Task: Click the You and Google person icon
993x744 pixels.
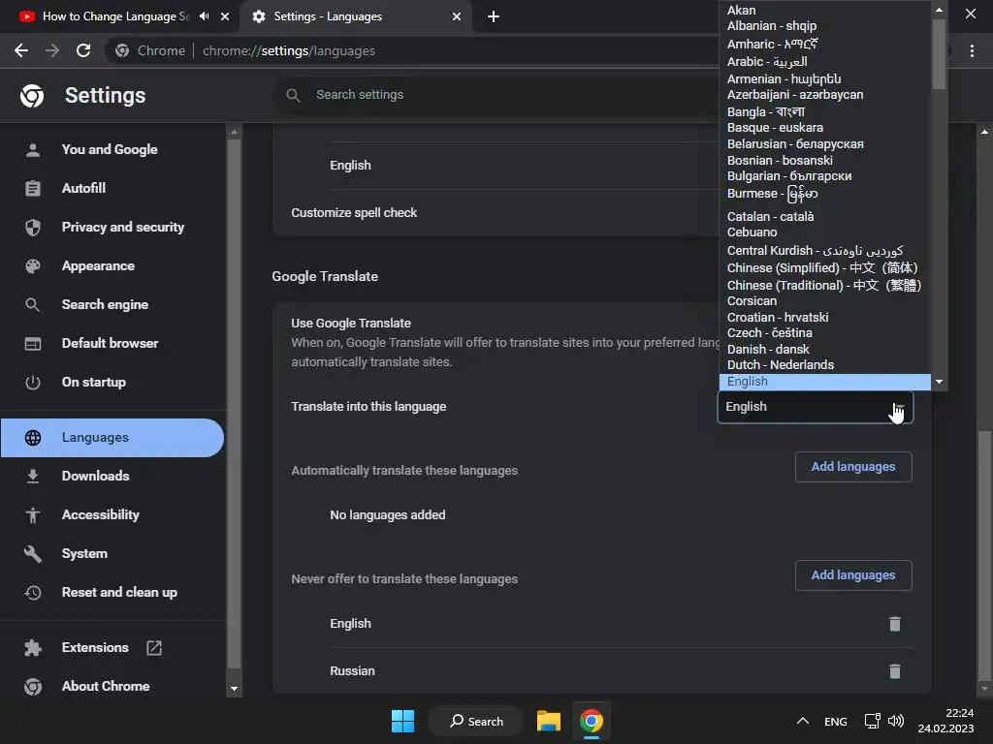Action: 32,150
